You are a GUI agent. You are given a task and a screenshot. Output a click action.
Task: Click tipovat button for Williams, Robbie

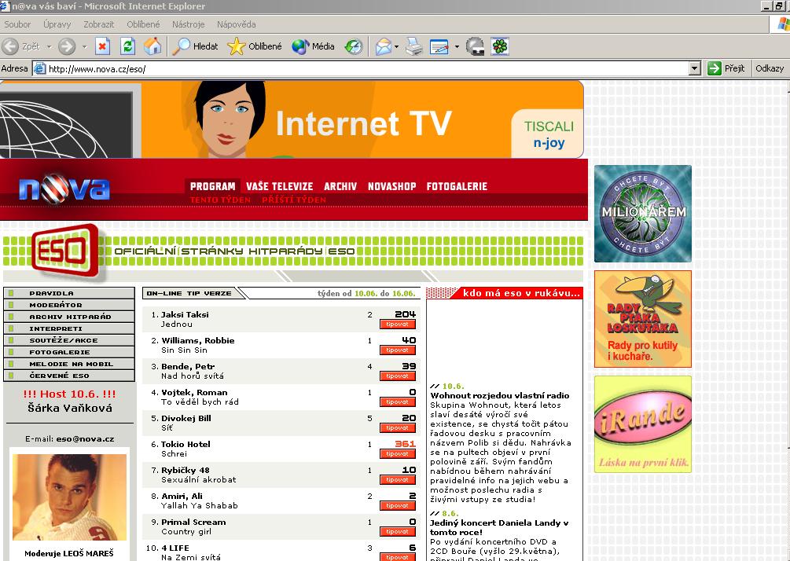pyautogui.click(x=398, y=350)
